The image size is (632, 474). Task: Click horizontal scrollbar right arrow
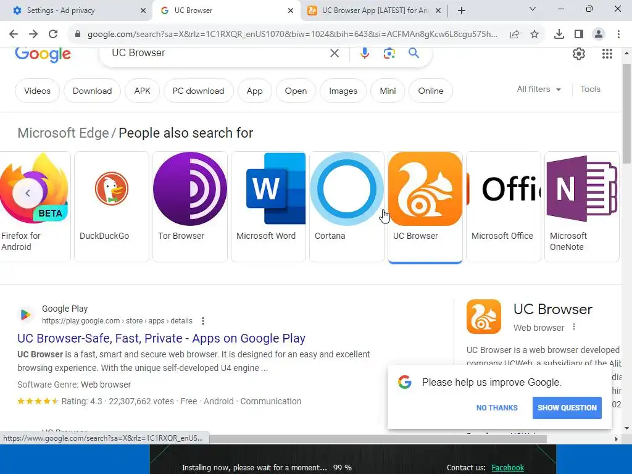tap(616, 439)
